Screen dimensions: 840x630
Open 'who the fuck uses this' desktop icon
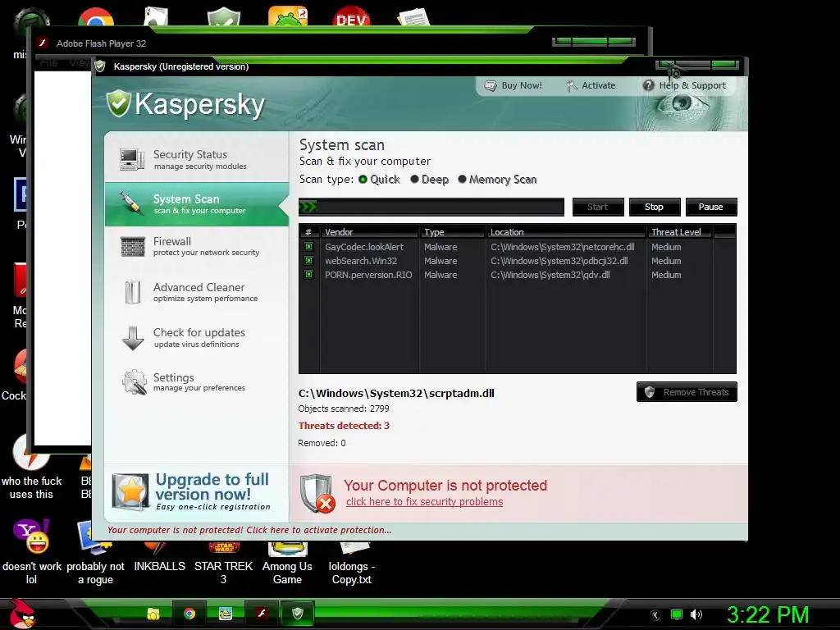point(31,467)
